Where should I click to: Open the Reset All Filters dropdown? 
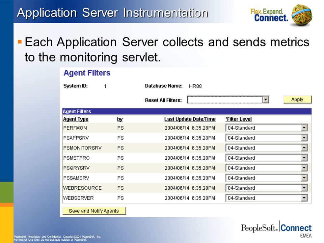(228, 100)
